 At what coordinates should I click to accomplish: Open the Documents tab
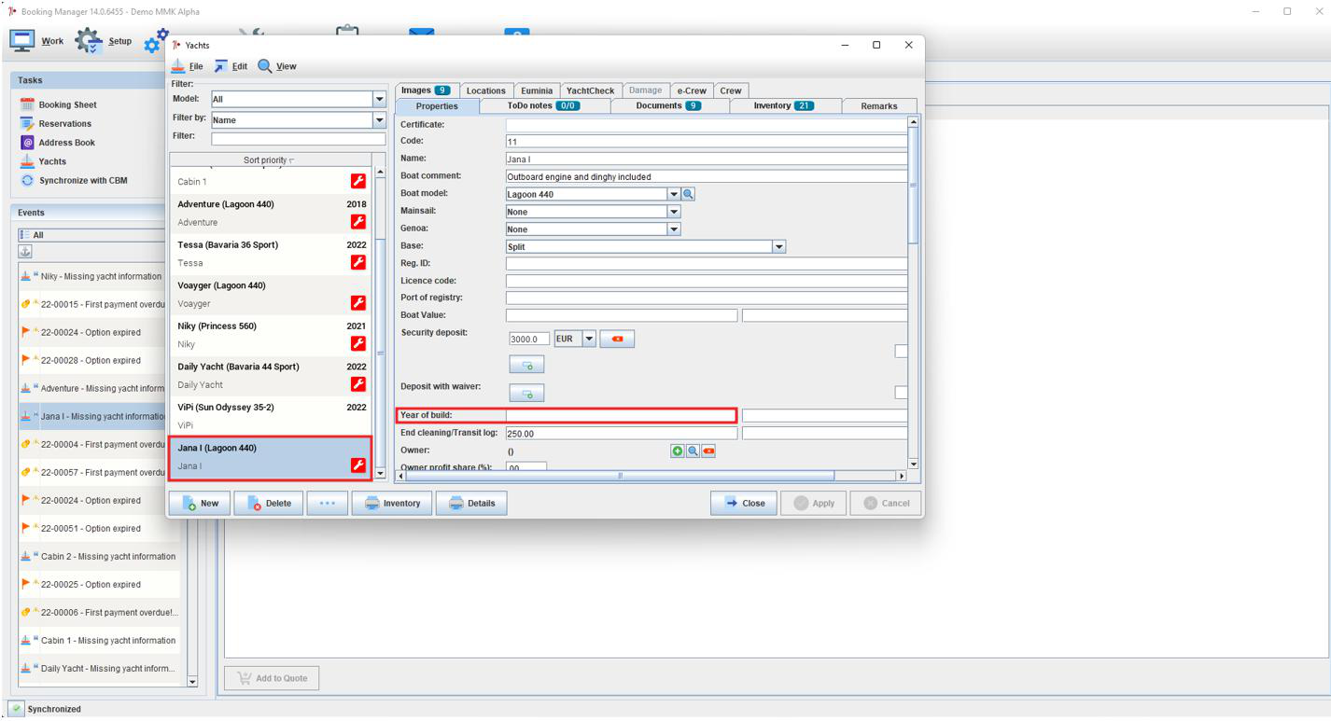click(669, 106)
